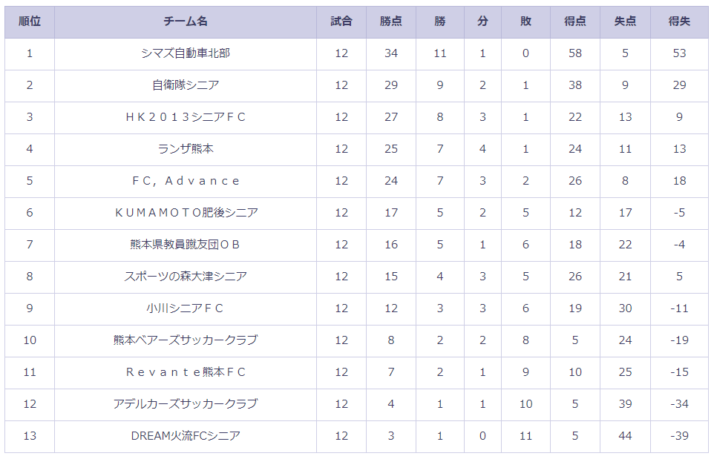Click Ｒｅｖａｎｔｅ熊本ＦＣ team name
Viewport: 714px width, 459px height.
pos(186,372)
